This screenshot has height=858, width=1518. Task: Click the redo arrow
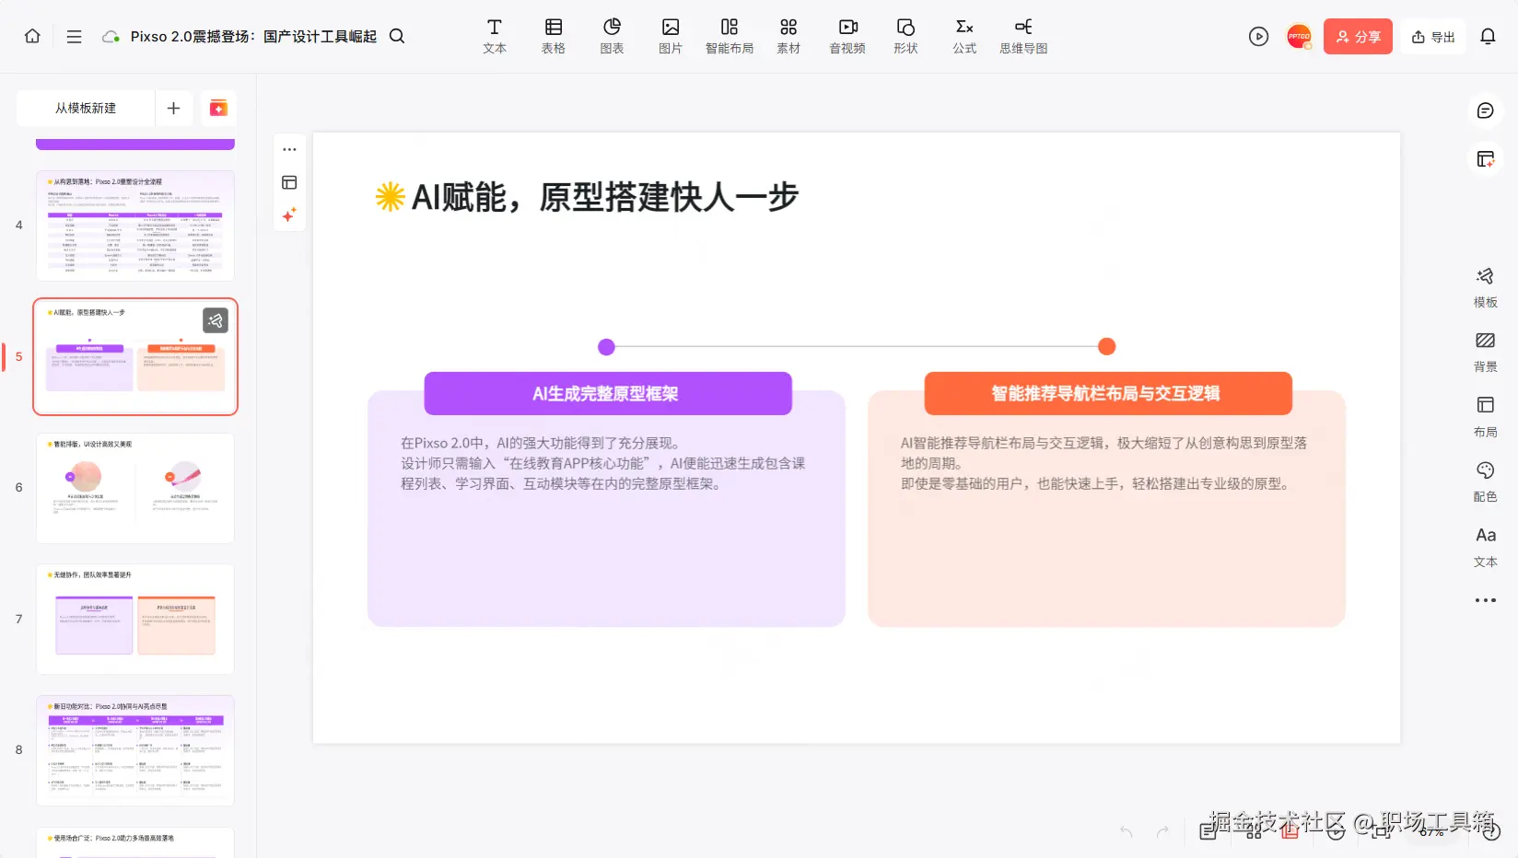(x=1162, y=831)
